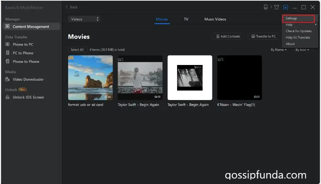
Task: Click the Back arrow chevron
Action: tap(67, 7)
